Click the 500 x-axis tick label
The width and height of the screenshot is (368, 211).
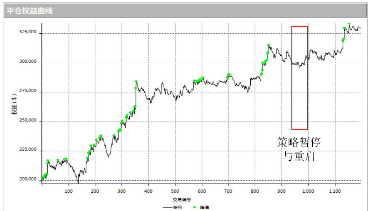click(x=175, y=191)
